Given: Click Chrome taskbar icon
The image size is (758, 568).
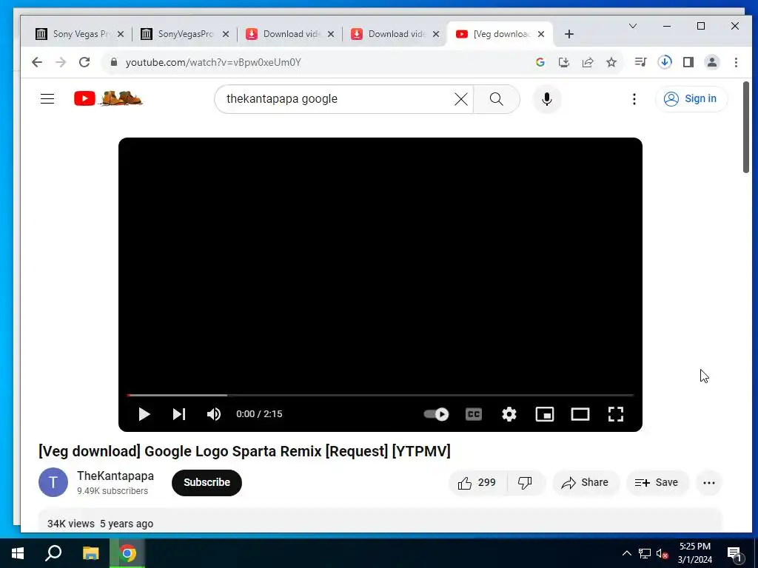Looking at the screenshot, I should tap(127, 553).
